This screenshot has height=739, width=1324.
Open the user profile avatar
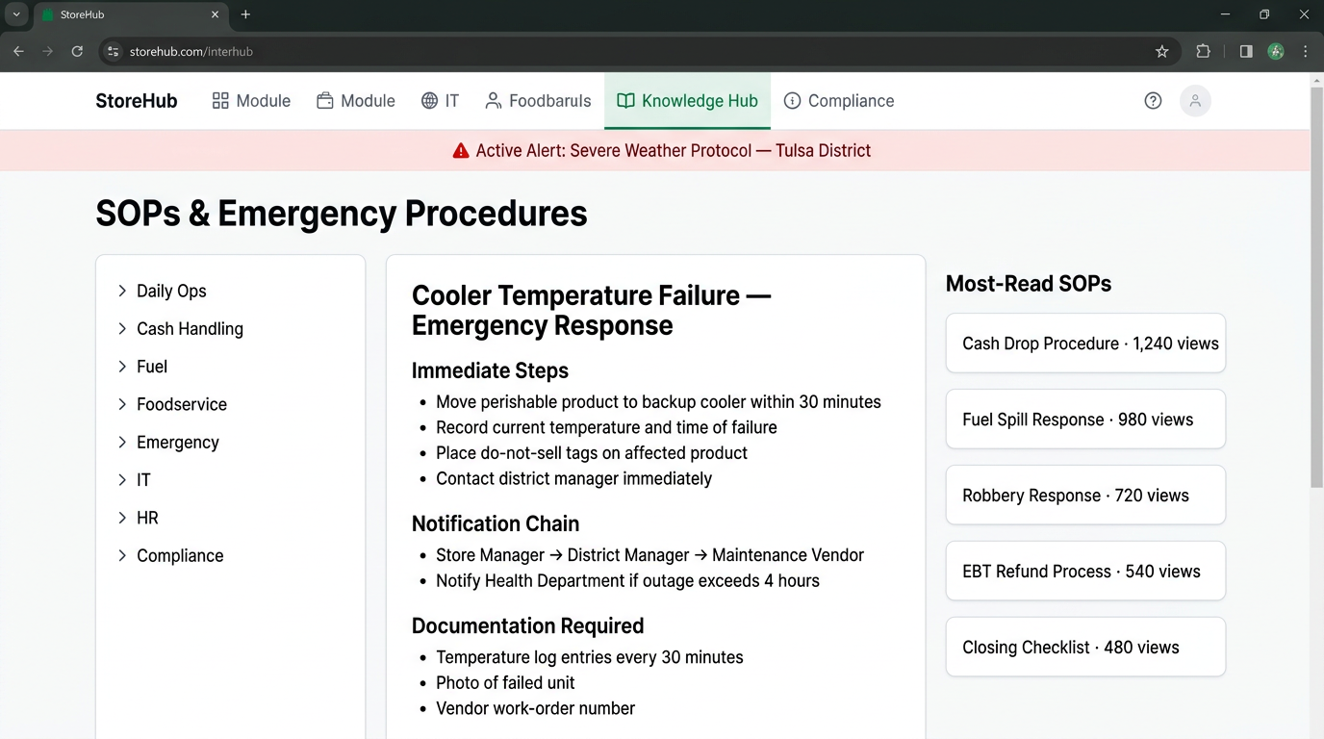[x=1195, y=101]
